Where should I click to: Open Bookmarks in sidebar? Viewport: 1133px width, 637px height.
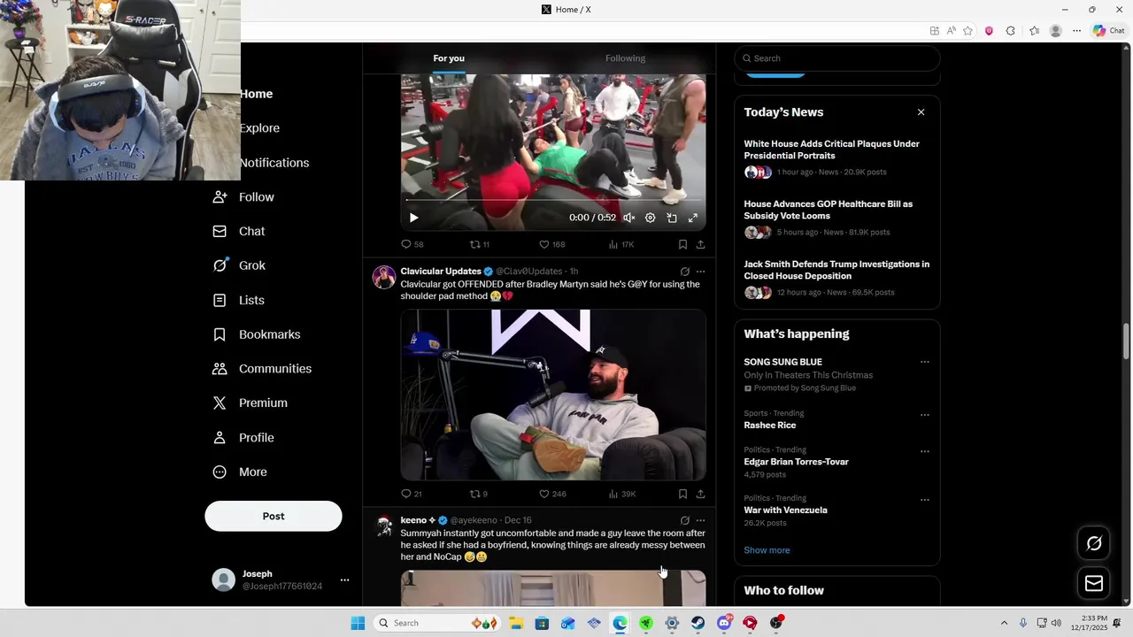coord(257,334)
